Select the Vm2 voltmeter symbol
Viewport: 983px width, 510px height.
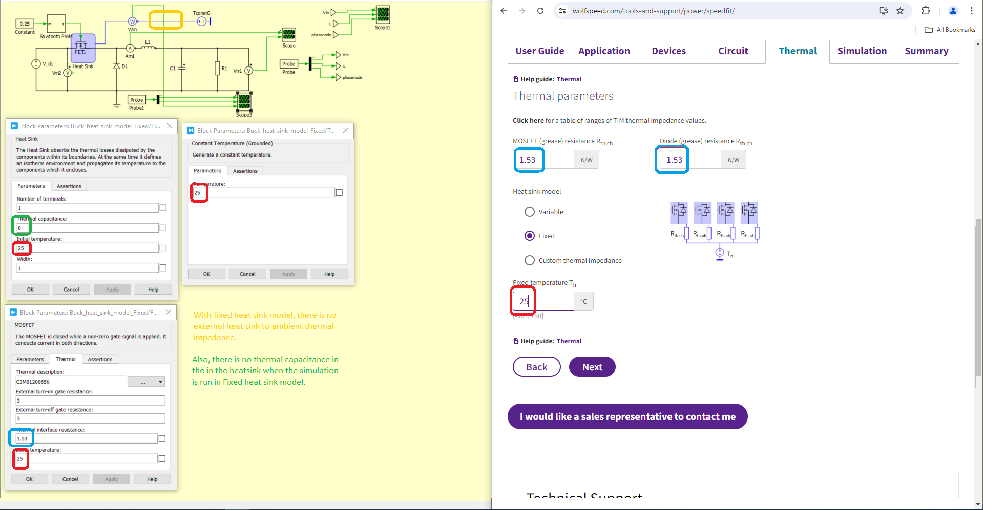(x=67, y=73)
